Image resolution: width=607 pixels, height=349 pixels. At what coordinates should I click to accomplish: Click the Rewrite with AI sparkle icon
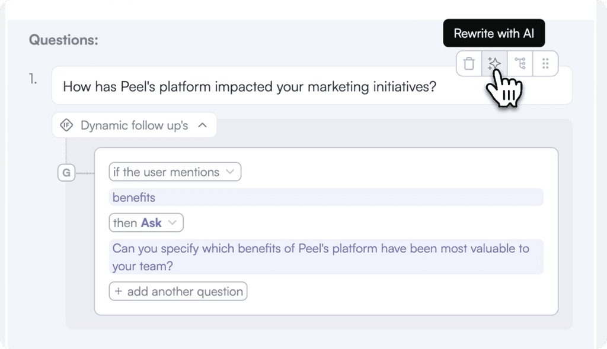[494, 63]
